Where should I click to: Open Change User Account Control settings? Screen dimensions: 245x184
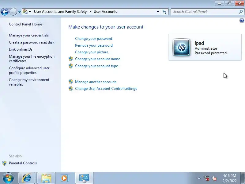point(106,89)
